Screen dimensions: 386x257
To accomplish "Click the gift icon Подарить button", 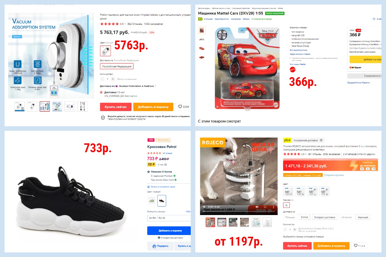I will [x=160, y=246].
